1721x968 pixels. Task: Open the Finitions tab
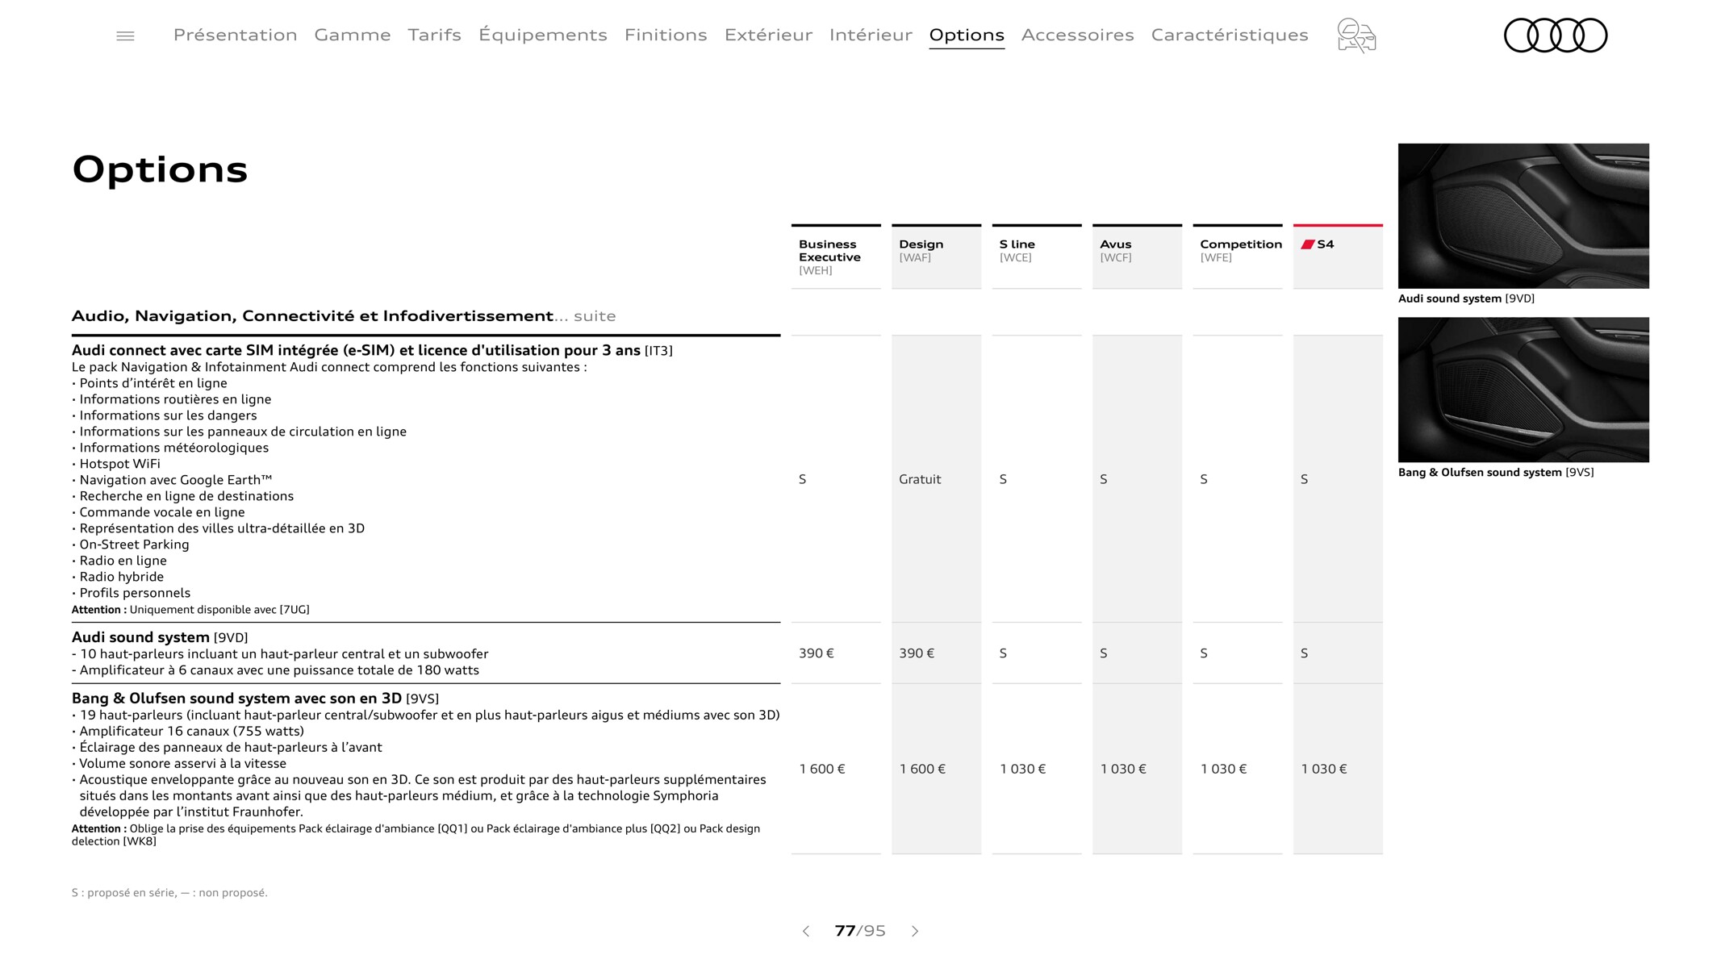click(666, 35)
